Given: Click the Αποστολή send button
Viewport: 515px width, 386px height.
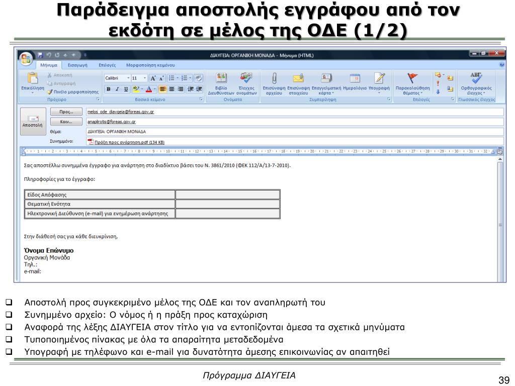Looking at the screenshot, I should (x=33, y=122).
